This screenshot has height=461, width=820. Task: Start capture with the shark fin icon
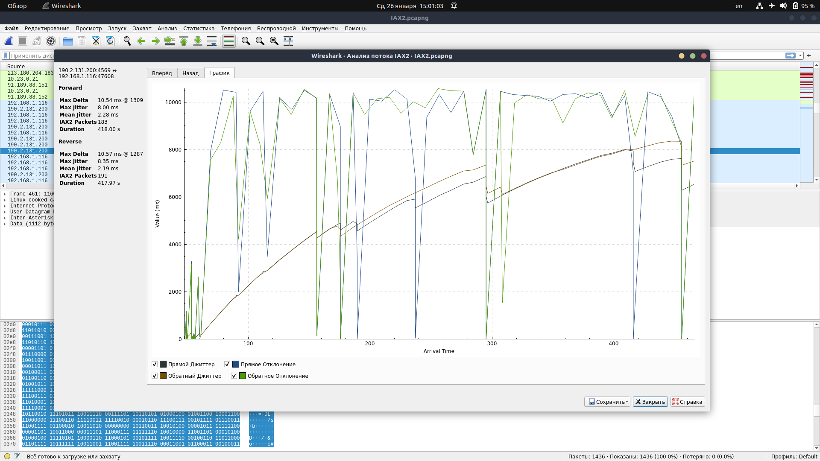pyautogui.click(x=9, y=41)
